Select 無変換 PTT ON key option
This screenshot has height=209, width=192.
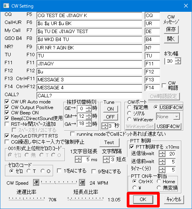159,188
